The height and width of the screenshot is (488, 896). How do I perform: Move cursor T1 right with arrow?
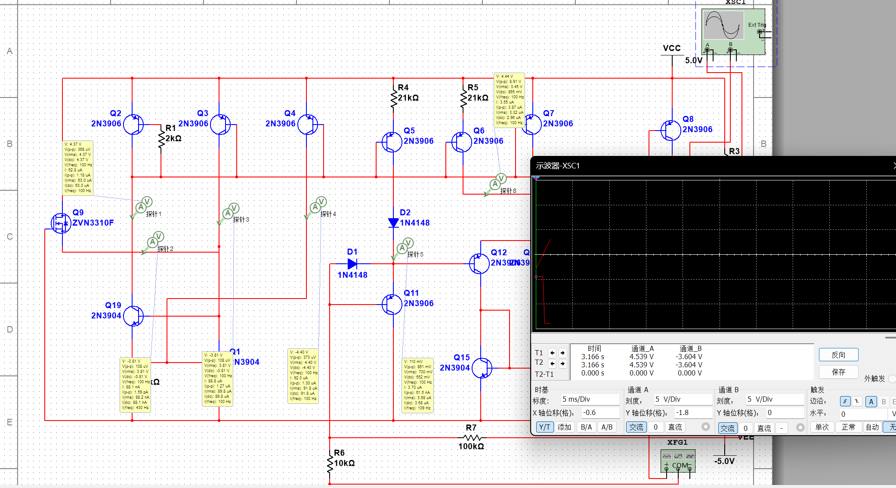click(x=562, y=353)
